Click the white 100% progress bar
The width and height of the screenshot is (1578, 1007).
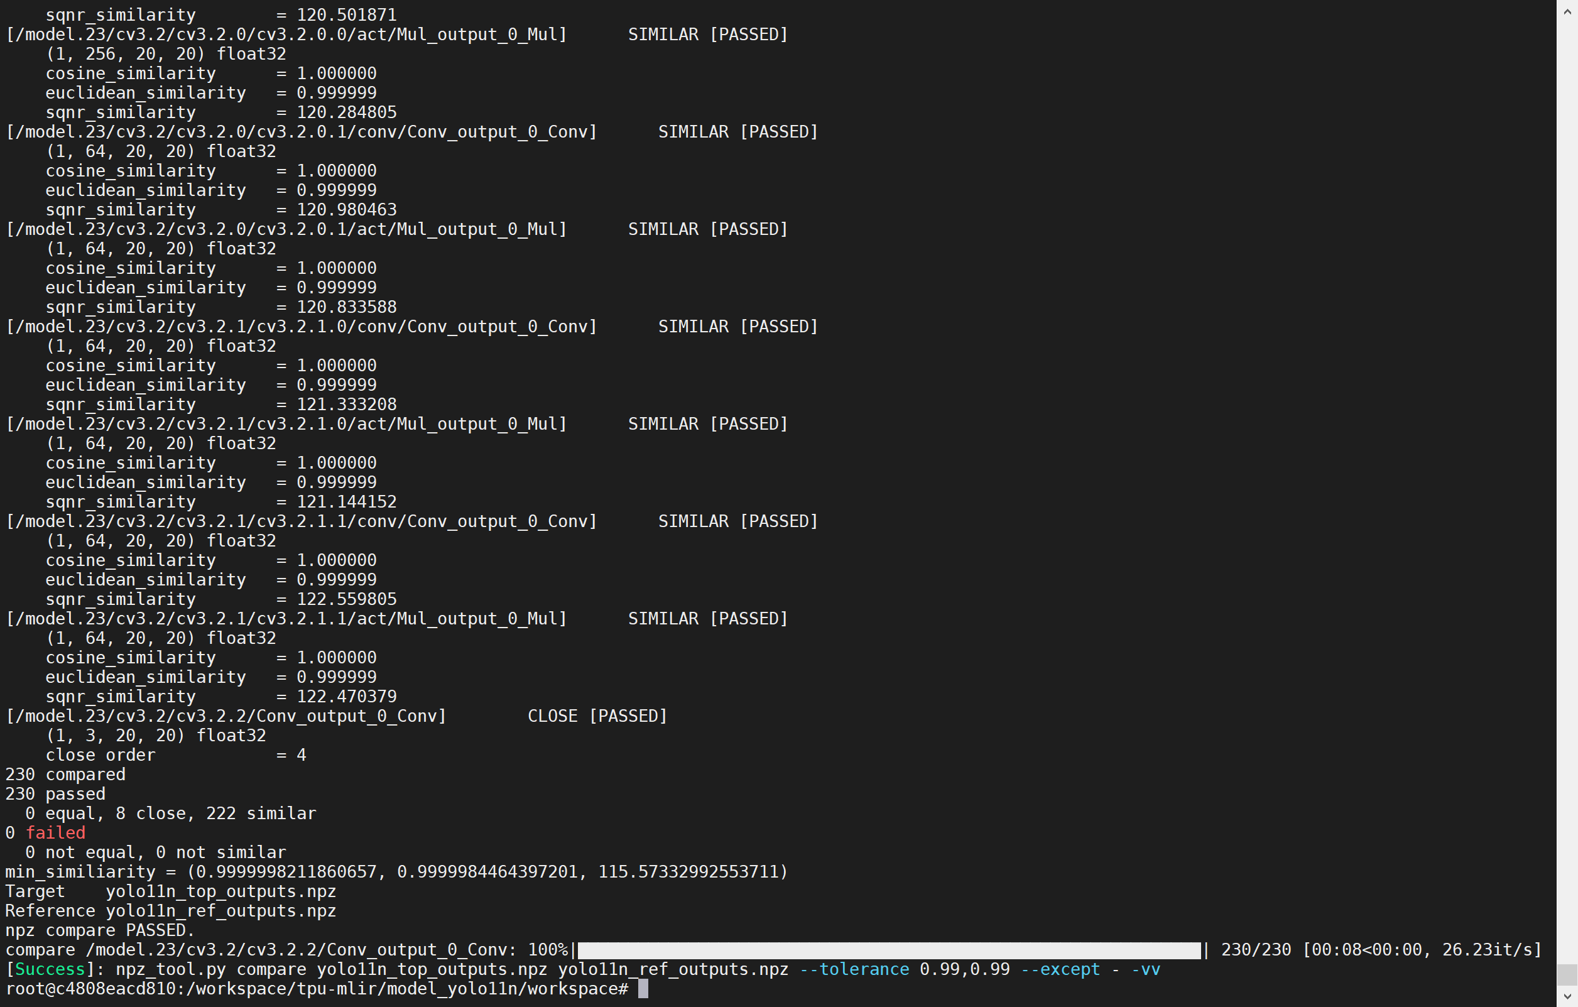pos(888,950)
